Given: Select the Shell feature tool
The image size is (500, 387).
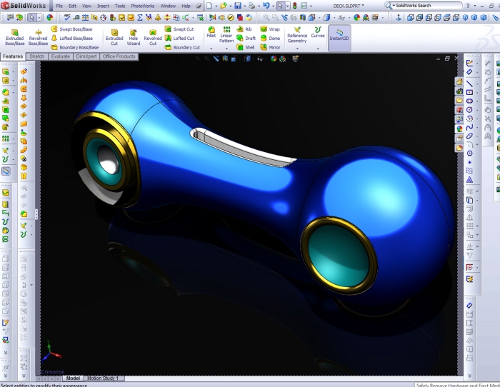Looking at the screenshot, I should click(246, 48).
